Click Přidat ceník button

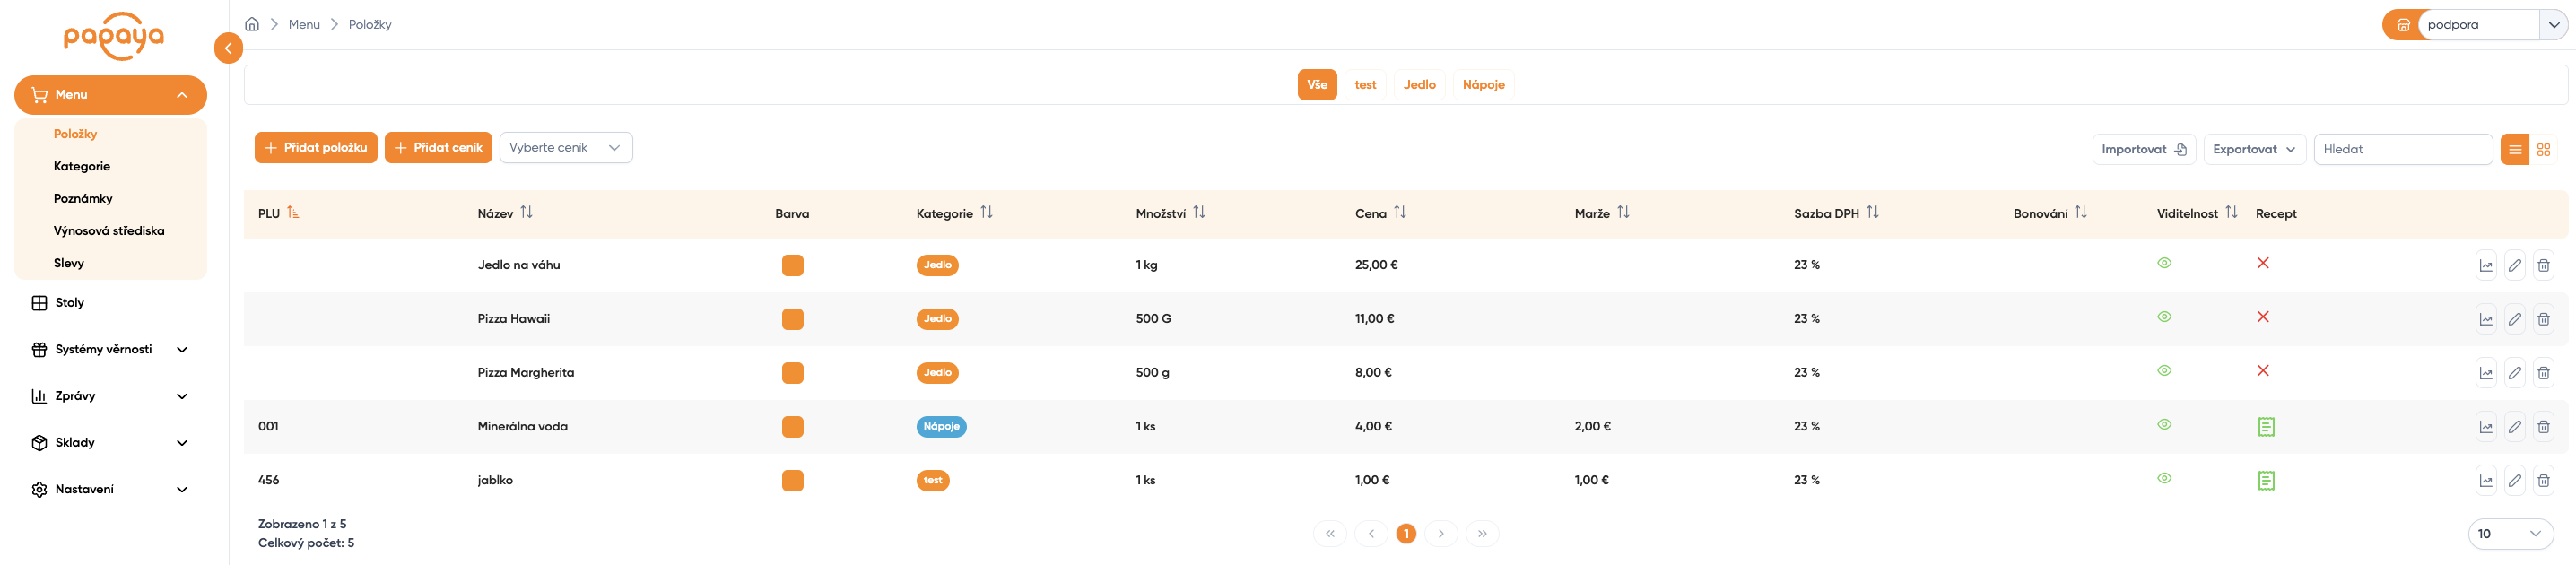click(x=438, y=147)
